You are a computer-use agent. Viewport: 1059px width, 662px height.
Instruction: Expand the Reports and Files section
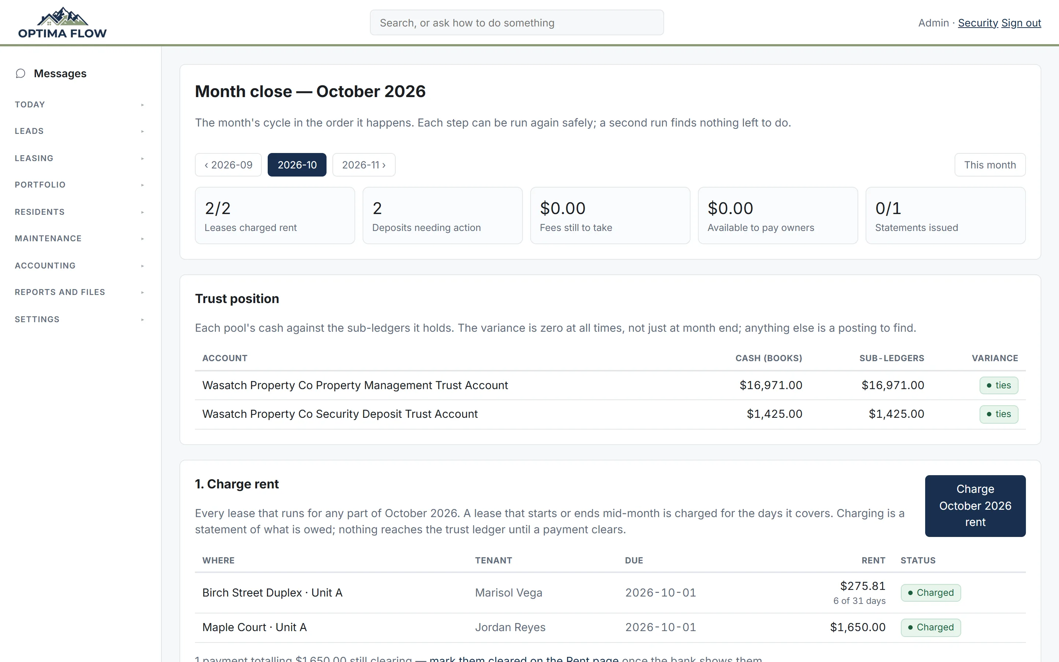(x=80, y=292)
